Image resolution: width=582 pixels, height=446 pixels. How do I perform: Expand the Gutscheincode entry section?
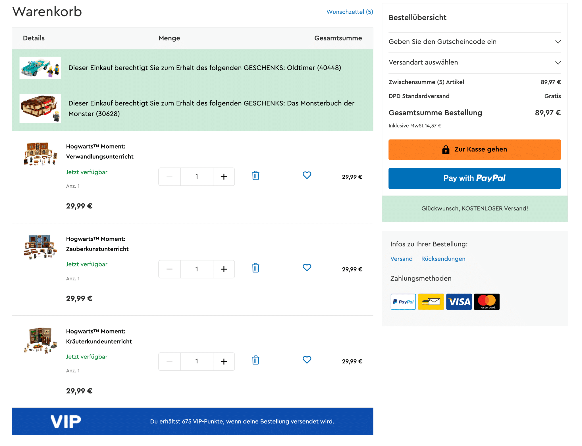pos(475,42)
